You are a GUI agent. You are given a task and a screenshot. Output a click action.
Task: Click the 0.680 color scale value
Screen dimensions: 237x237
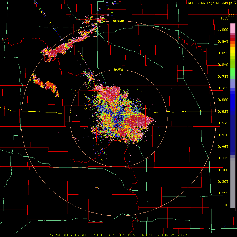(x=223, y=100)
